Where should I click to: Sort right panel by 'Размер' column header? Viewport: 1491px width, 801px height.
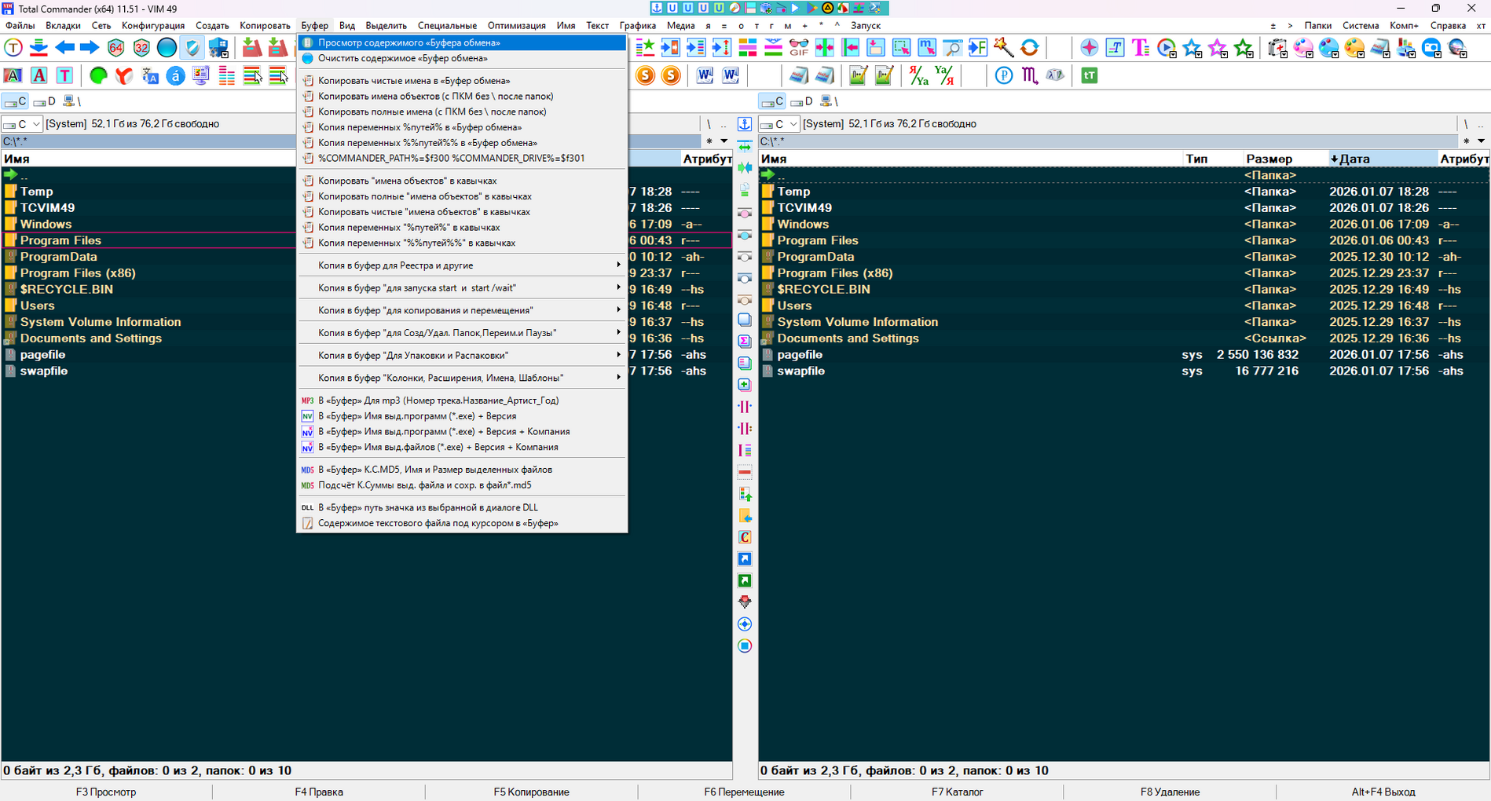click(x=1269, y=159)
